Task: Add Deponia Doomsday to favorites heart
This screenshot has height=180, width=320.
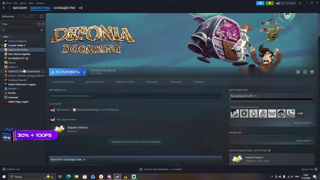Action: click(x=312, y=72)
